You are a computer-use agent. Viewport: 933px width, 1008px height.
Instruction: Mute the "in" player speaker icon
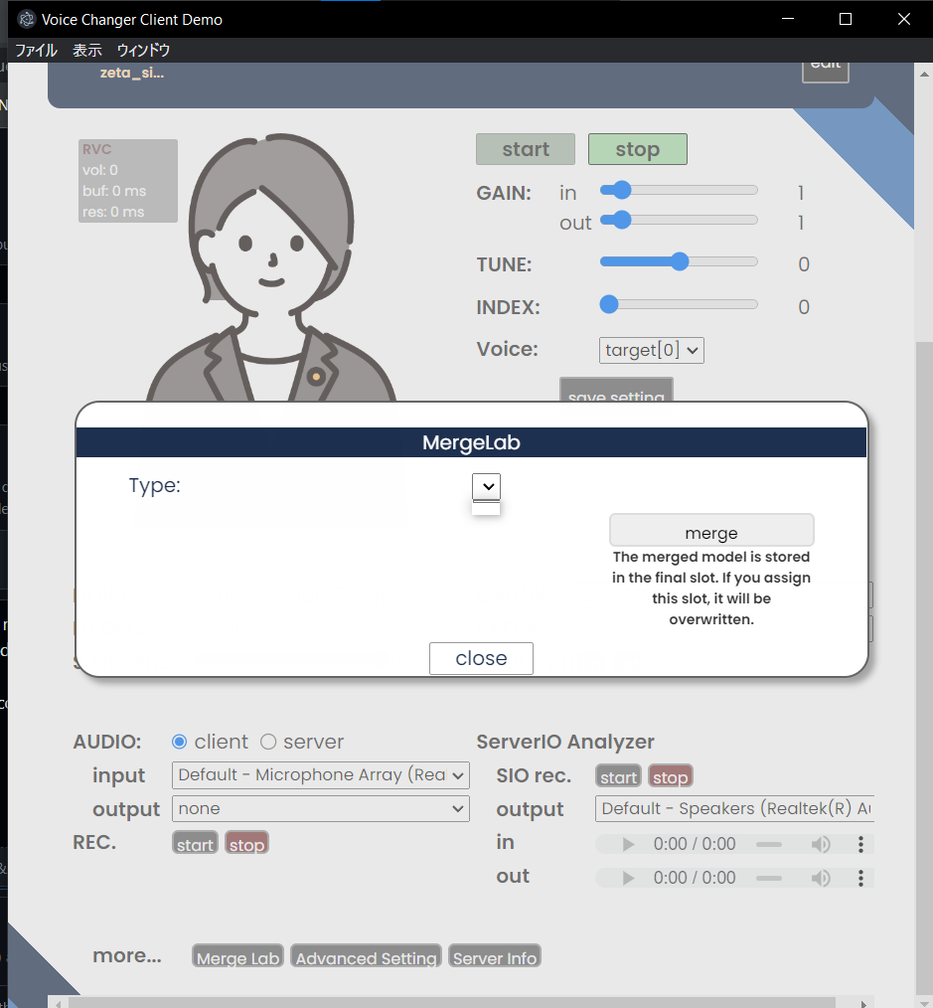tap(822, 844)
